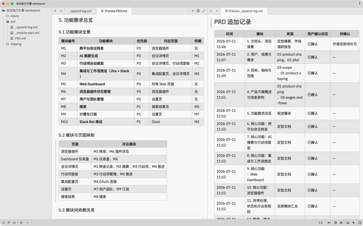Expand the shaping folder
Screen dimensions: 363x226
coord(16,44)
